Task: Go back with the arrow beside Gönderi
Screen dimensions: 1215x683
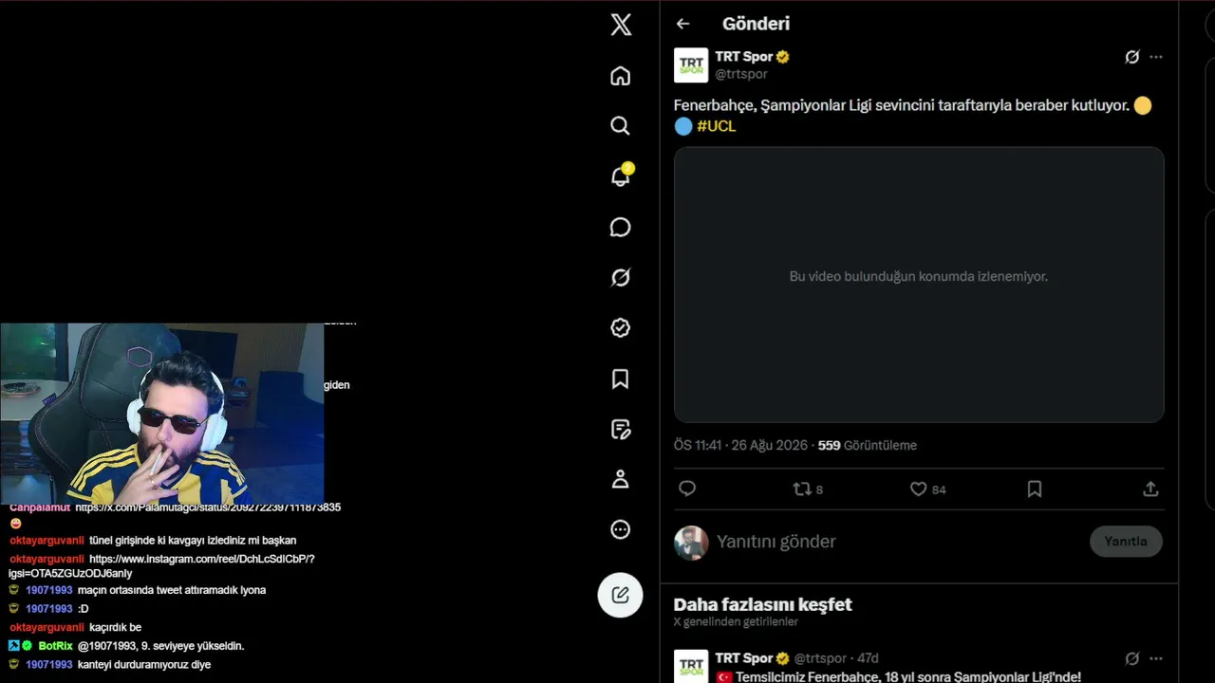Action: [683, 24]
